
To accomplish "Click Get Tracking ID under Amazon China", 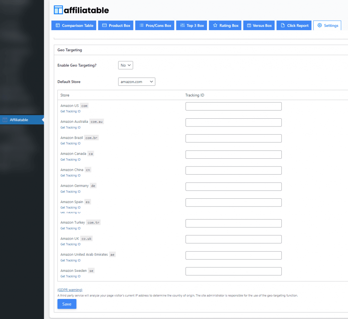I will pyautogui.click(x=70, y=176).
